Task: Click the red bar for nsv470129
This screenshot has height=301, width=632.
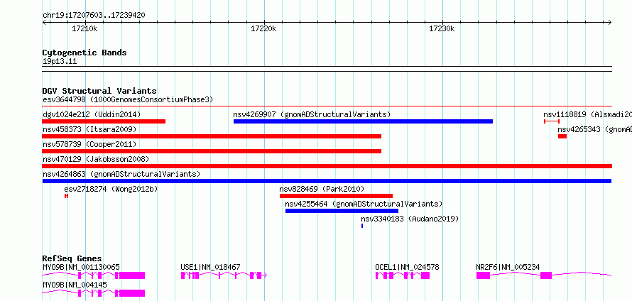Action: tap(327, 166)
